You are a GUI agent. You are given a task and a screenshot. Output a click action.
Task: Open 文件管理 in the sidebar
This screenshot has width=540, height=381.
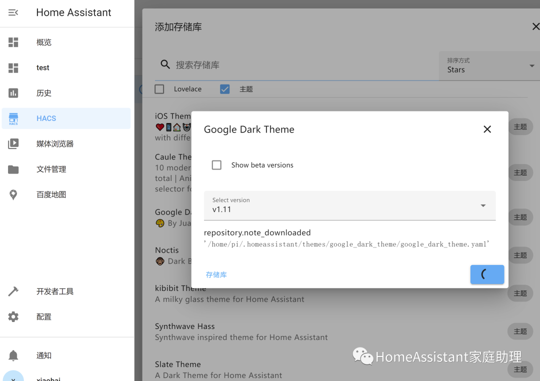pos(66,169)
